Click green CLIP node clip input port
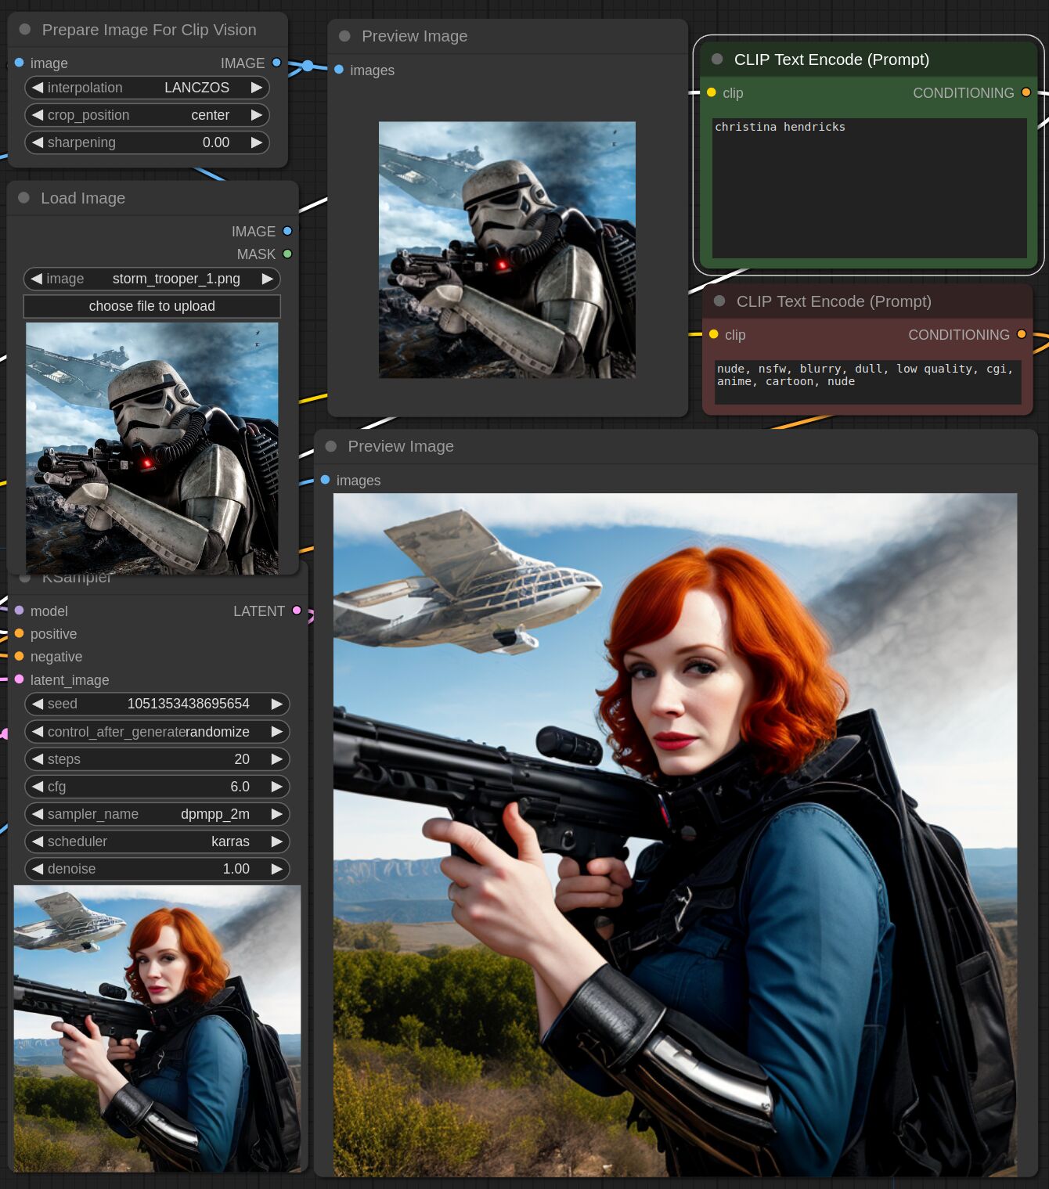This screenshot has height=1189, width=1049. pos(712,92)
